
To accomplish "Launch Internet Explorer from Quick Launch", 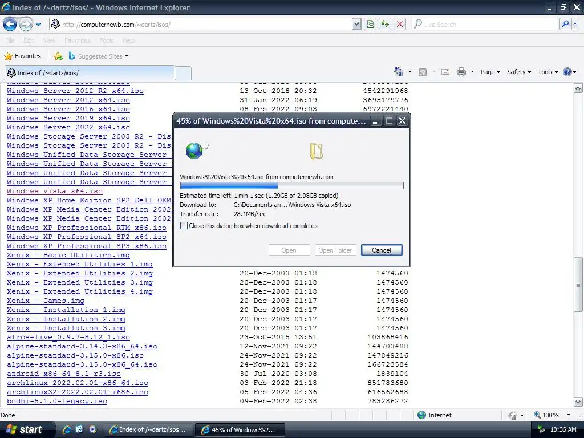I will click(x=67, y=429).
